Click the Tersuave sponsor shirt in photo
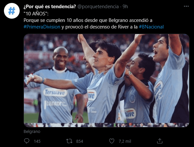The height and width of the screenshot is (147, 194). point(55,92)
